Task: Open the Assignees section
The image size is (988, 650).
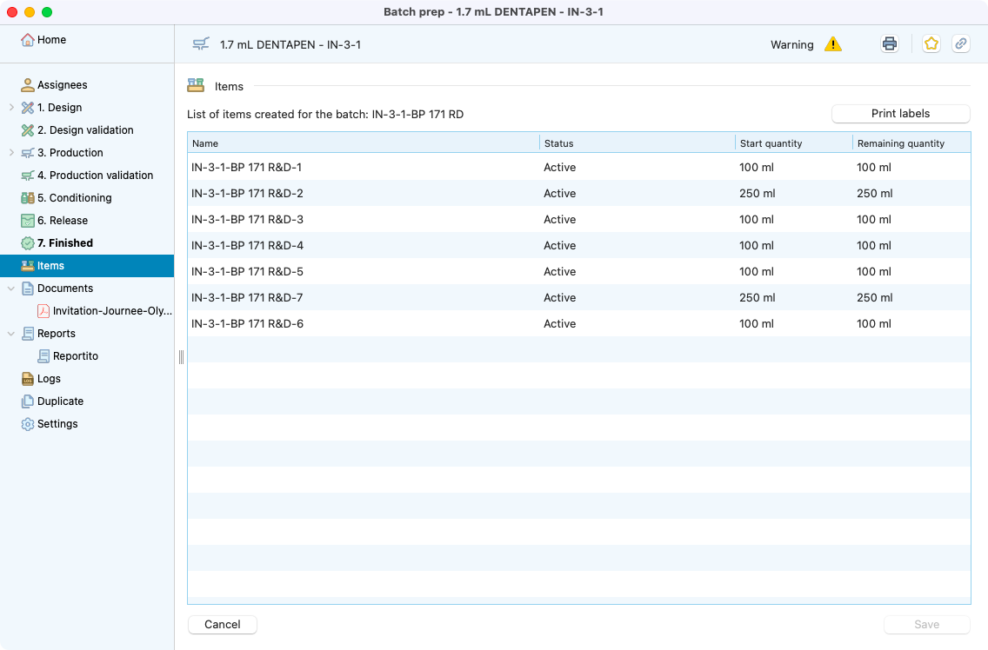Action: [63, 85]
